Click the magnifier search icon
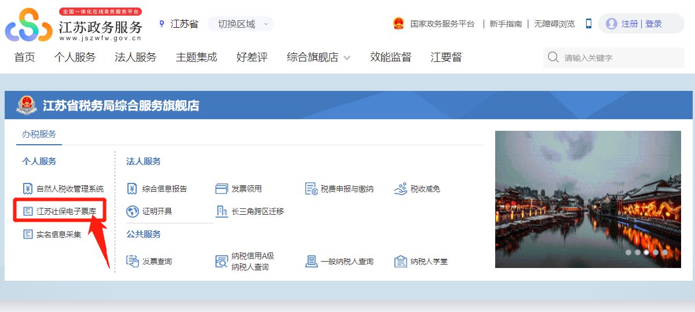This screenshot has width=695, height=312. tap(553, 57)
